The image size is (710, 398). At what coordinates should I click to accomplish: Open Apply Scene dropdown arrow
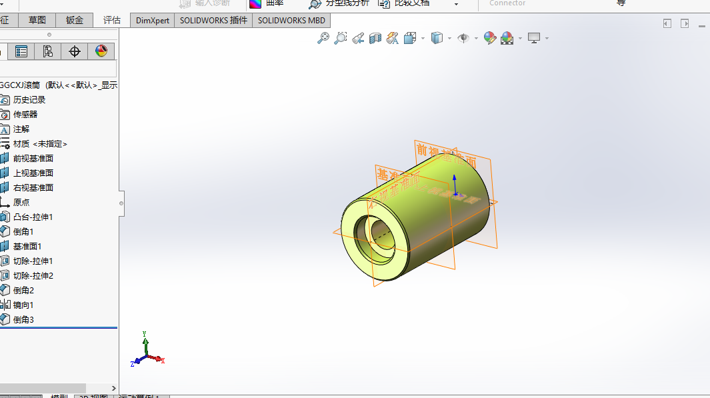pos(520,39)
